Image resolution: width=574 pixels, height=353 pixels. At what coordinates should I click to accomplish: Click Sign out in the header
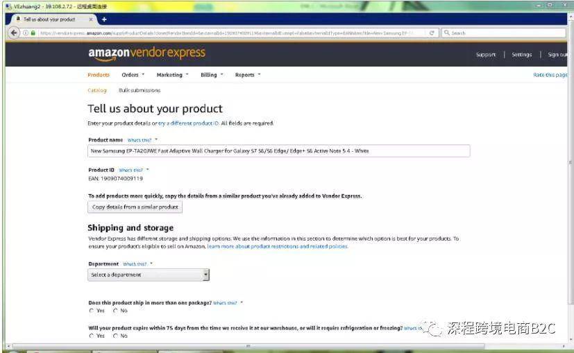coord(557,55)
